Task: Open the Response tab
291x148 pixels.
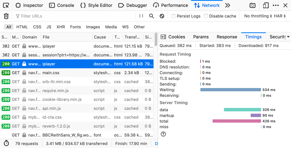Action: [227, 37]
